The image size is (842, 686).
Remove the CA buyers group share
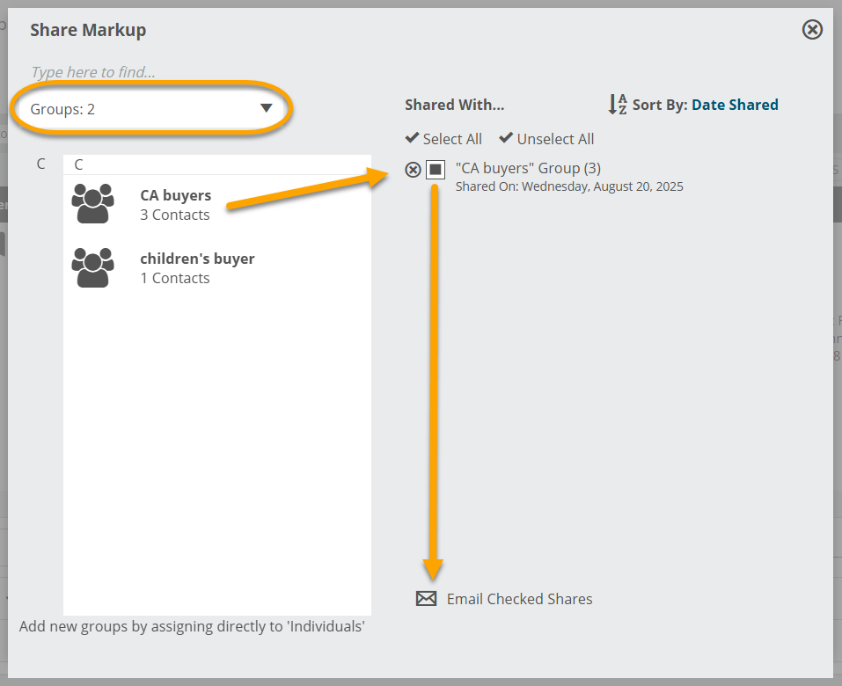click(413, 170)
